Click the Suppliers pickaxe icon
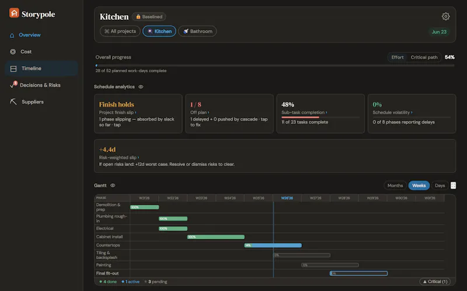 coord(13,101)
